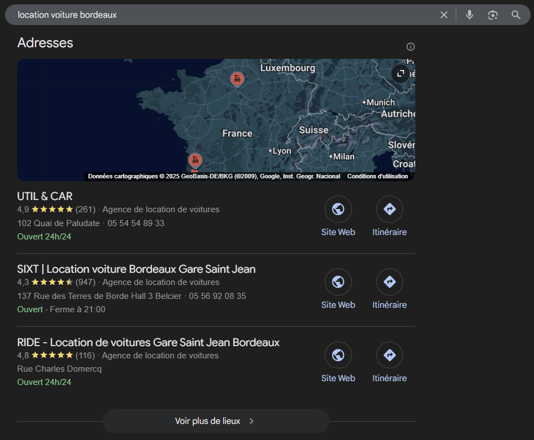
Task: Select the car marker near Paris on the map
Action: point(237,79)
